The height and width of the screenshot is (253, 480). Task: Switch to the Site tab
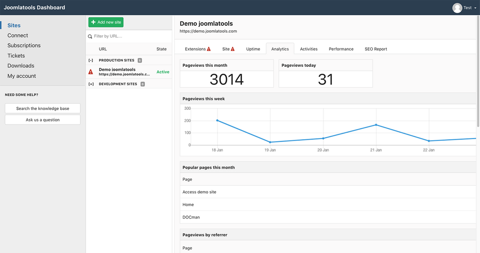228,49
